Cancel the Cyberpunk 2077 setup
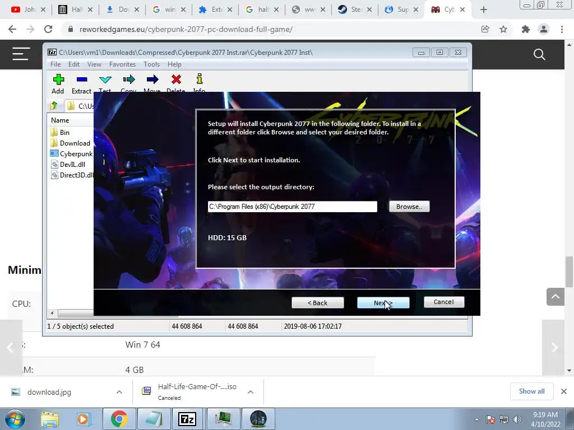 444,302
